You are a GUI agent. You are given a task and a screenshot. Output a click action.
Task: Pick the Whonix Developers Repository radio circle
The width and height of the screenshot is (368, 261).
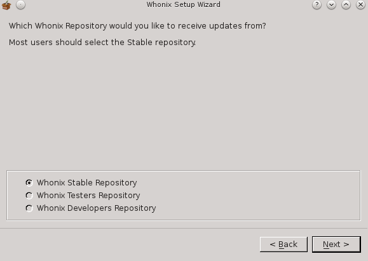[29, 208]
